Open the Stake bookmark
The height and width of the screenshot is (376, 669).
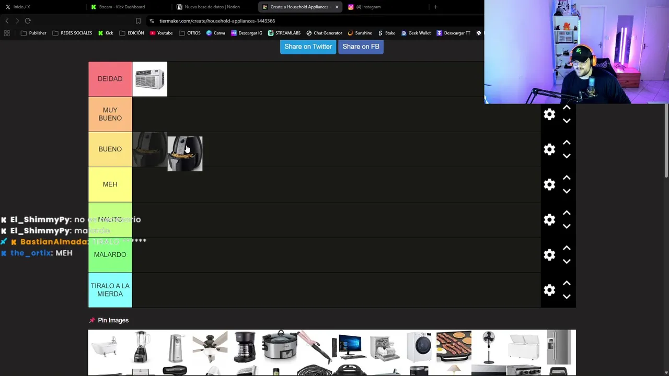(386, 33)
